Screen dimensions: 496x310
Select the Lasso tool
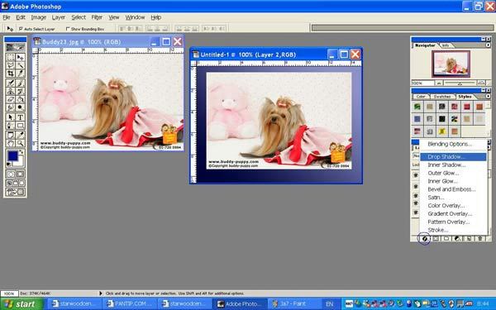pyautogui.click(x=11, y=65)
